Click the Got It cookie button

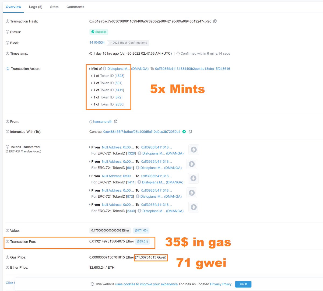click(x=243, y=284)
